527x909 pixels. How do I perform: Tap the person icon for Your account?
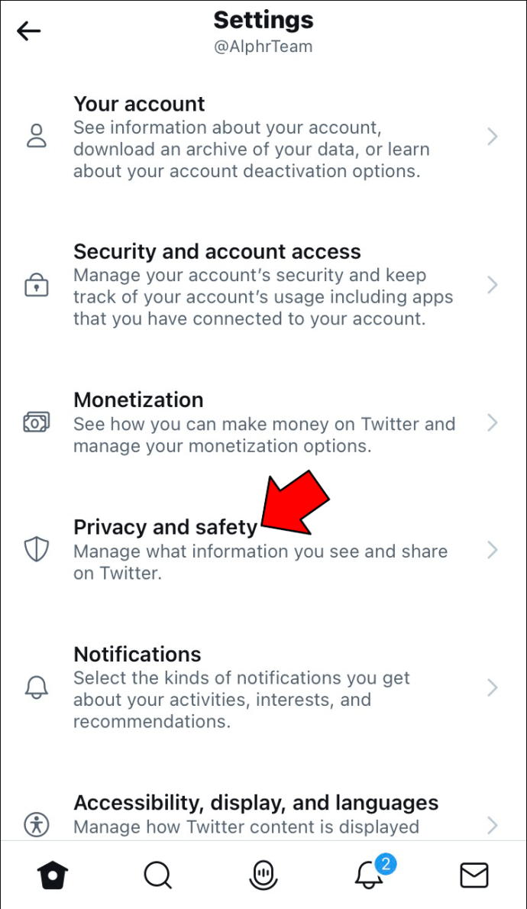point(37,136)
